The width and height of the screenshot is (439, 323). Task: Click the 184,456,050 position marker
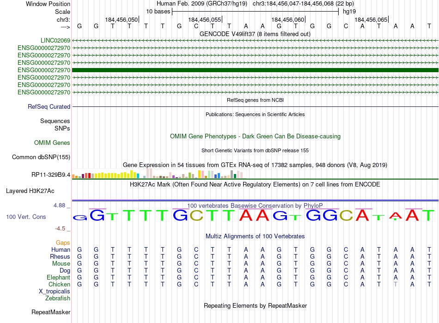click(x=122, y=20)
